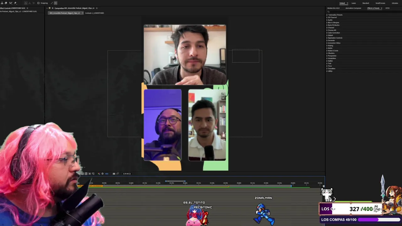The height and width of the screenshot is (226, 402).
Task: Open show channel and color management icon
Action: click(99, 174)
